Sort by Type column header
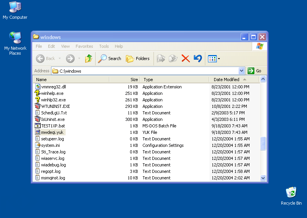The width and height of the screenshot is (307, 218). tap(175, 80)
